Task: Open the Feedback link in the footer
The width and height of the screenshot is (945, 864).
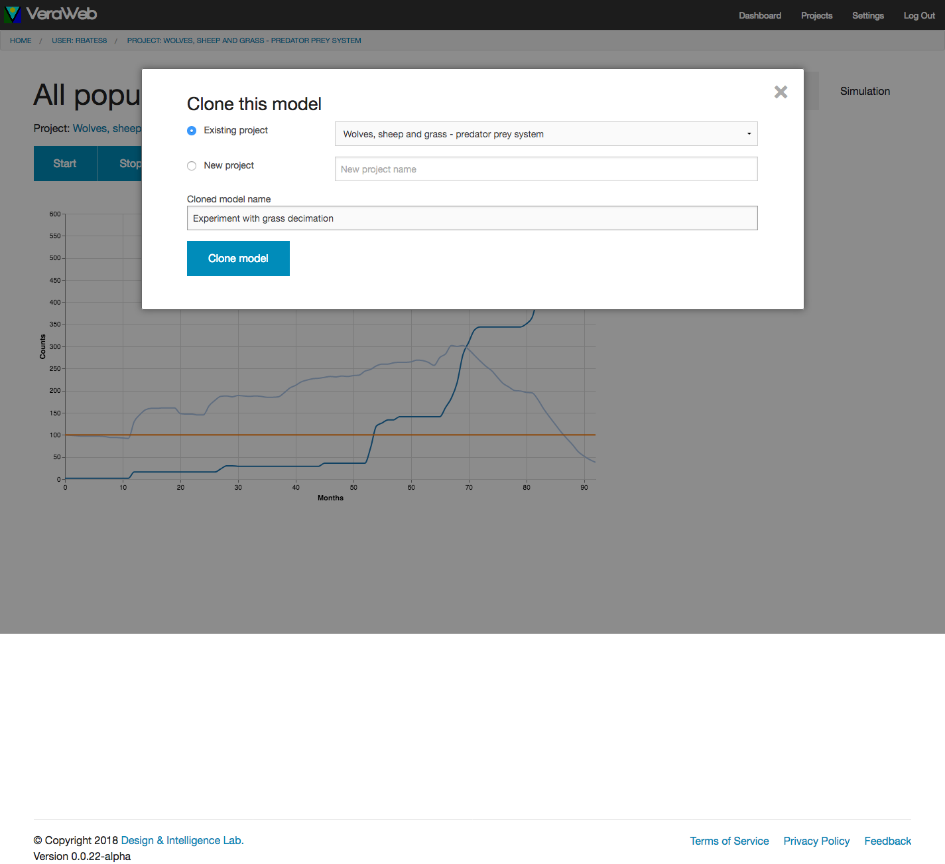Action: (887, 841)
